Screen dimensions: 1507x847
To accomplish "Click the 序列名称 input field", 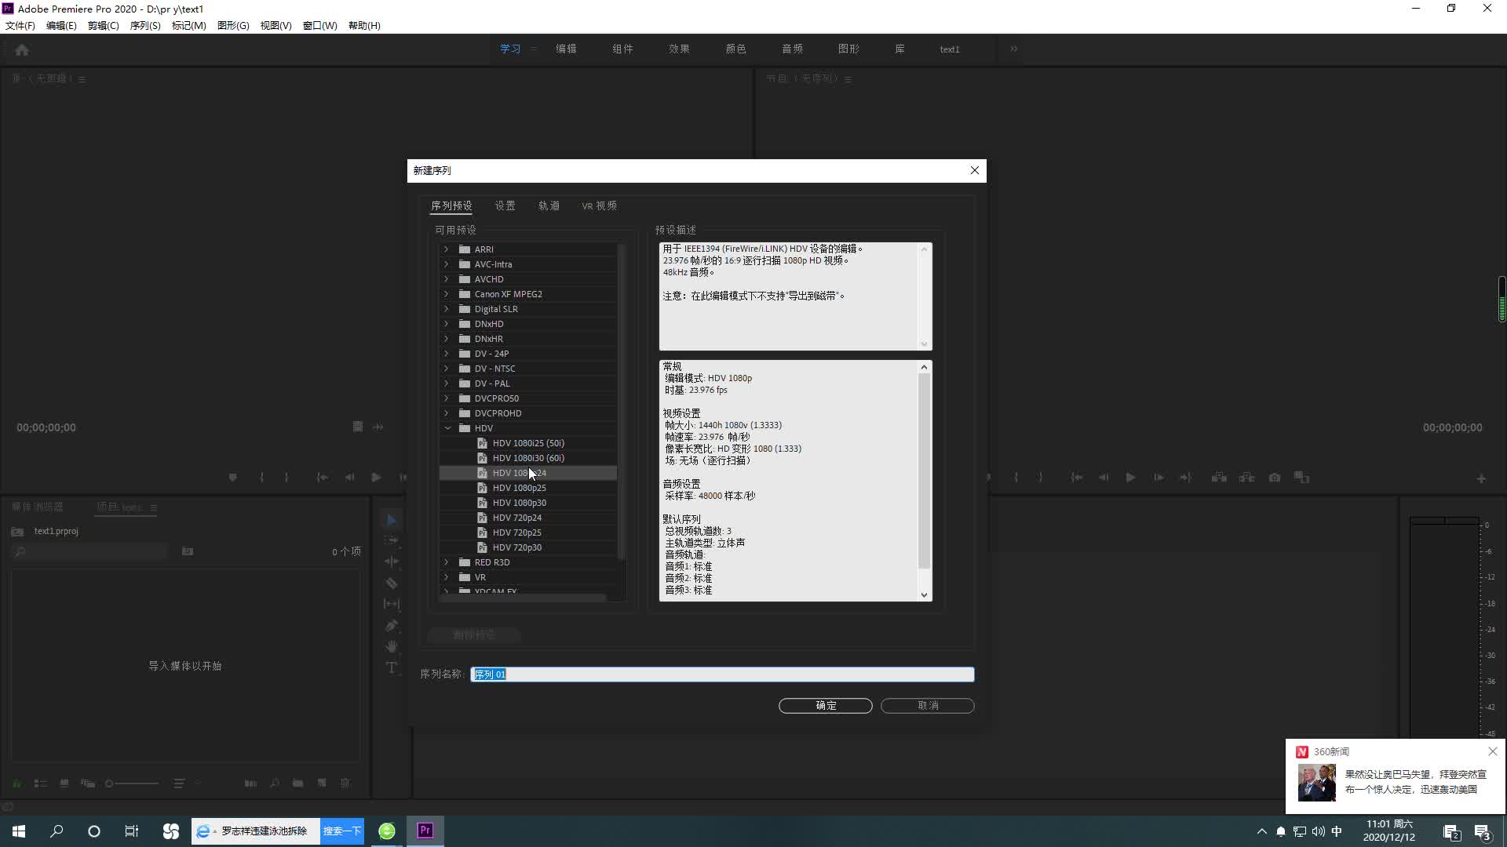I will pos(722,674).
